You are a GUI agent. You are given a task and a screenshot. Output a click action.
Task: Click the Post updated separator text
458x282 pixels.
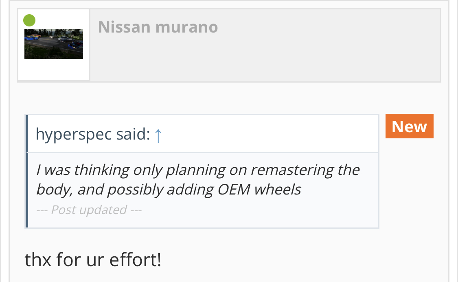point(89,210)
